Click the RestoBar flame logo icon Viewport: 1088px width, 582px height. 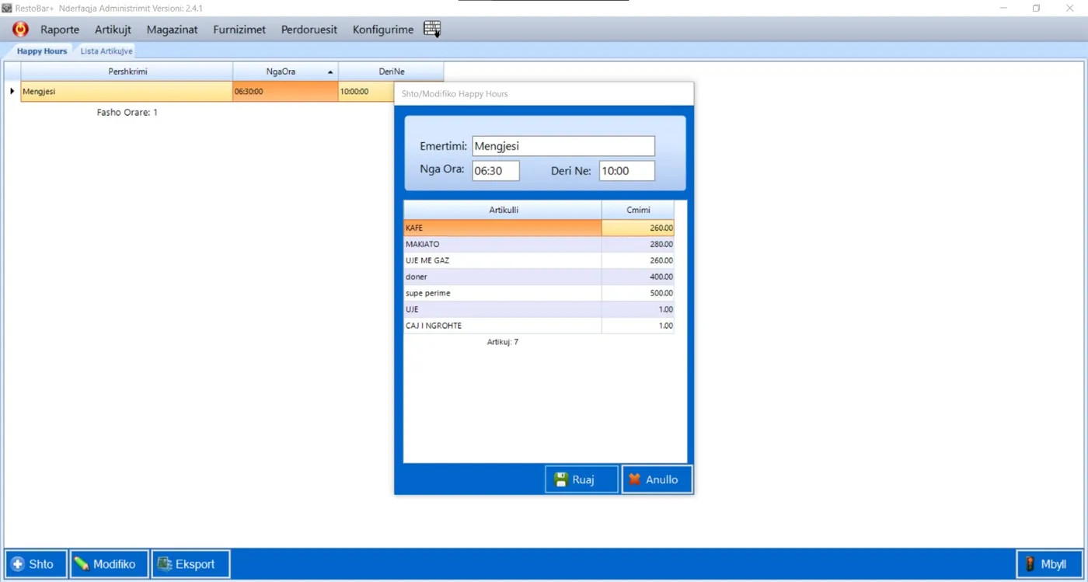pos(20,30)
